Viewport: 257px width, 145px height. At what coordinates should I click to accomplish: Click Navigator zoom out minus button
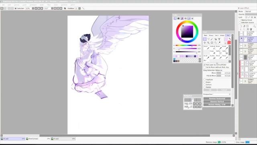coord(194,104)
